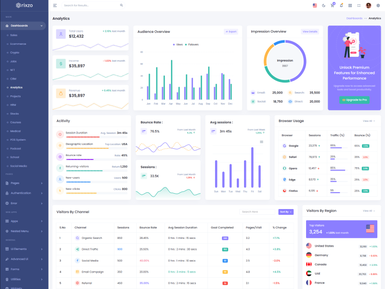Enter fullscreen mode via header icon
385x289 pixels.
pyautogui.click(x=359, y=5)
